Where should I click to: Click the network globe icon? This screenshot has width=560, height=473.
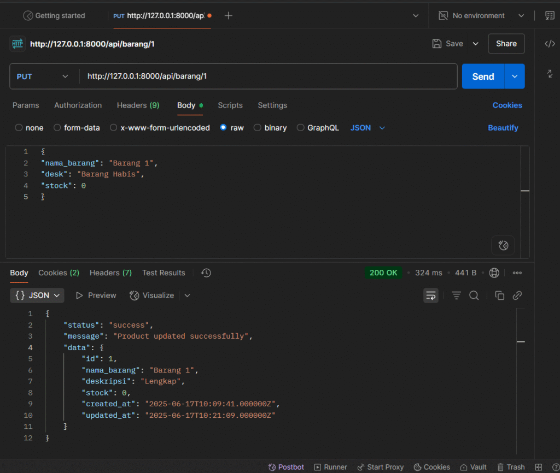point(494,273)
